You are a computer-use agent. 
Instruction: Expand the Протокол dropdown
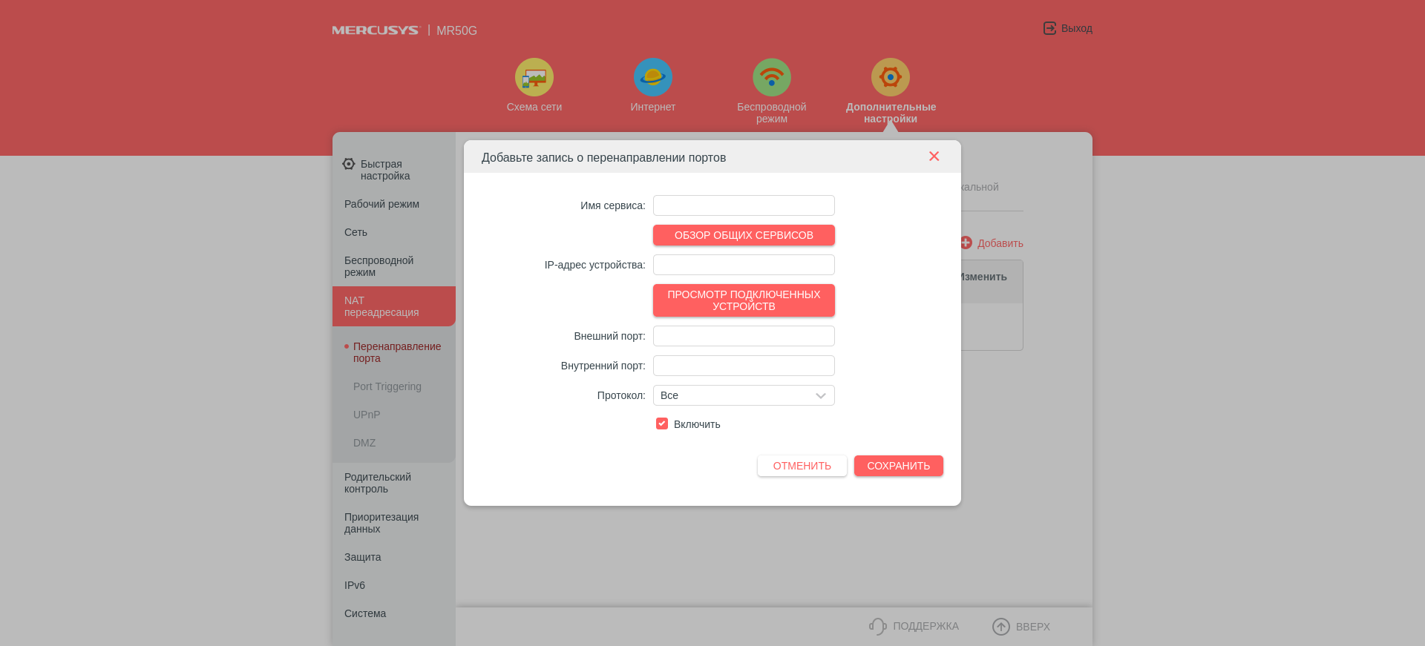pyautogui.click(x=744, y=395)
